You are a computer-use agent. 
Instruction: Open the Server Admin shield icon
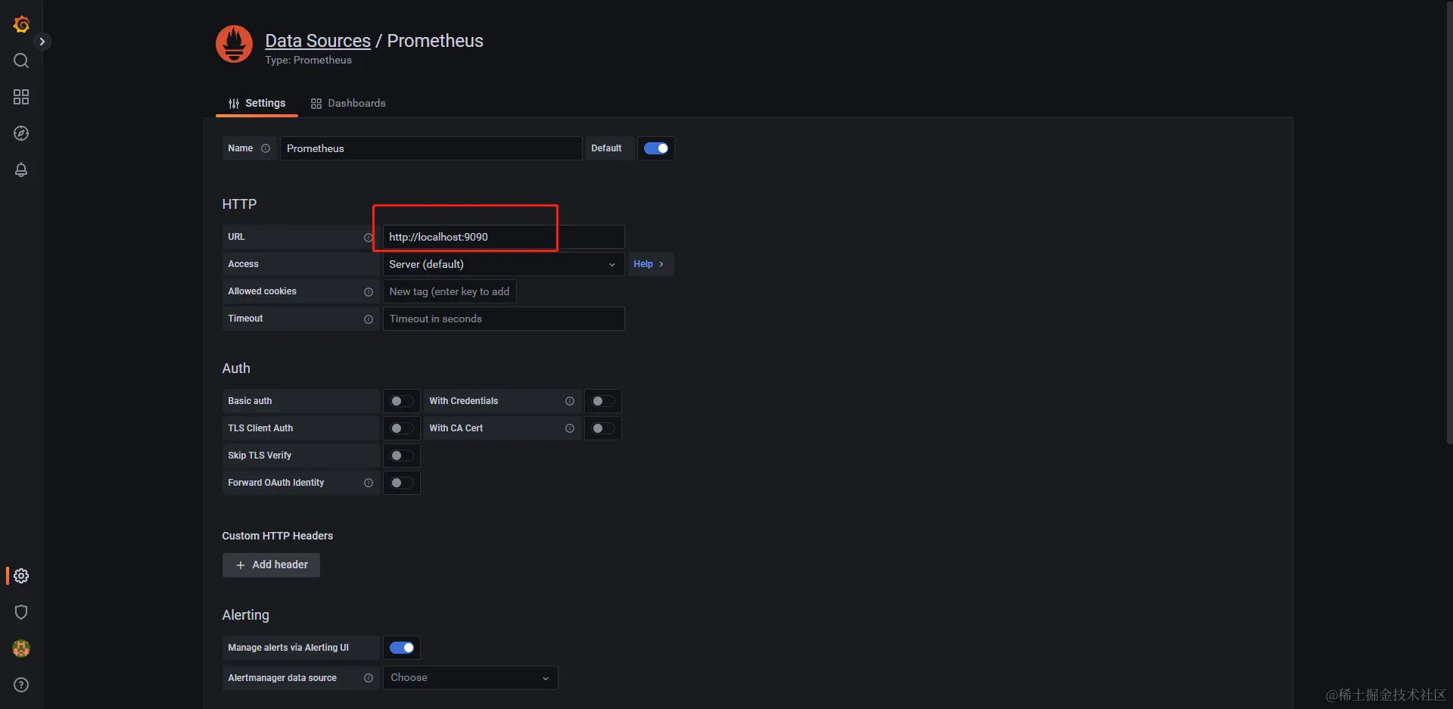(21, 612)
